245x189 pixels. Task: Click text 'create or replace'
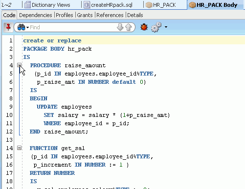pyautogui.click(x=52, y=40)
